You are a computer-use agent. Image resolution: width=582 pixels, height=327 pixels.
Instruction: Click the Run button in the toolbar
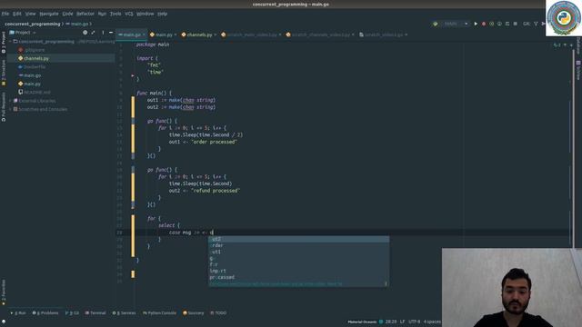476,24
